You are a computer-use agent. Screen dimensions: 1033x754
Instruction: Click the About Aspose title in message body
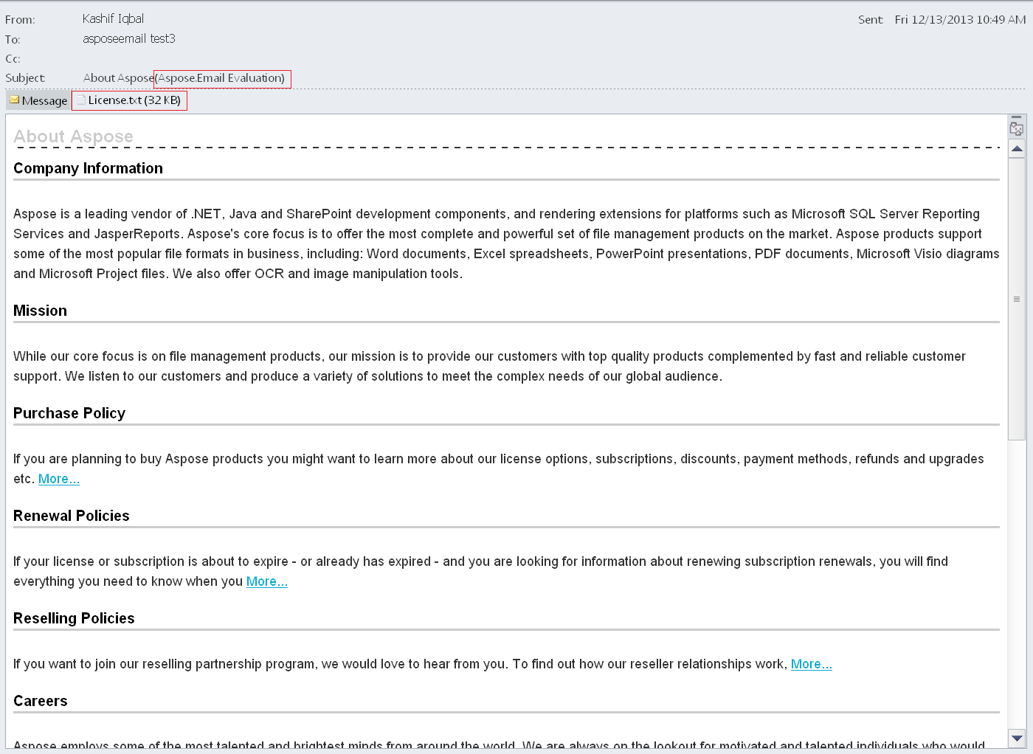tap(73, 136)
